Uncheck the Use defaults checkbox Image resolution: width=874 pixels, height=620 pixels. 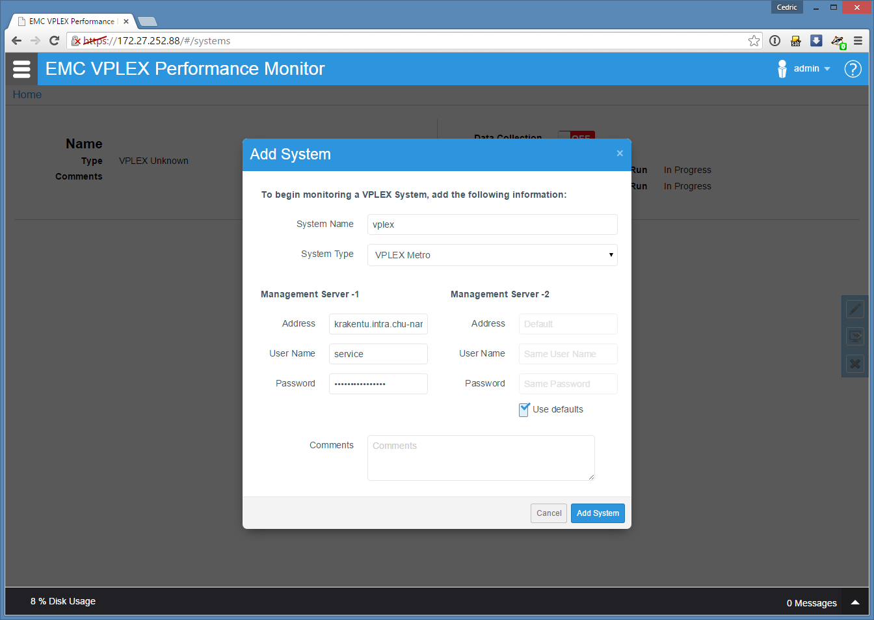[x=524, y=410]
